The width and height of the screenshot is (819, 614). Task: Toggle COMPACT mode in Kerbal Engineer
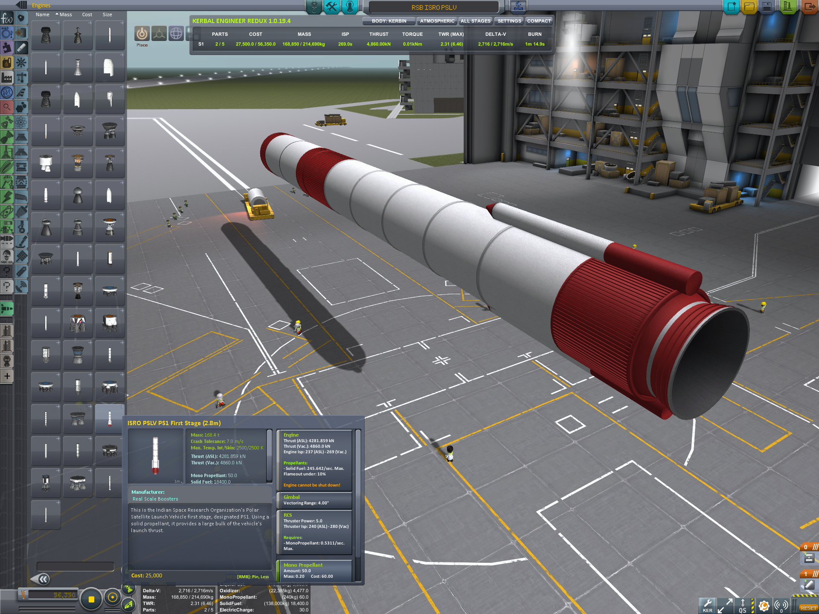(539, 21)
